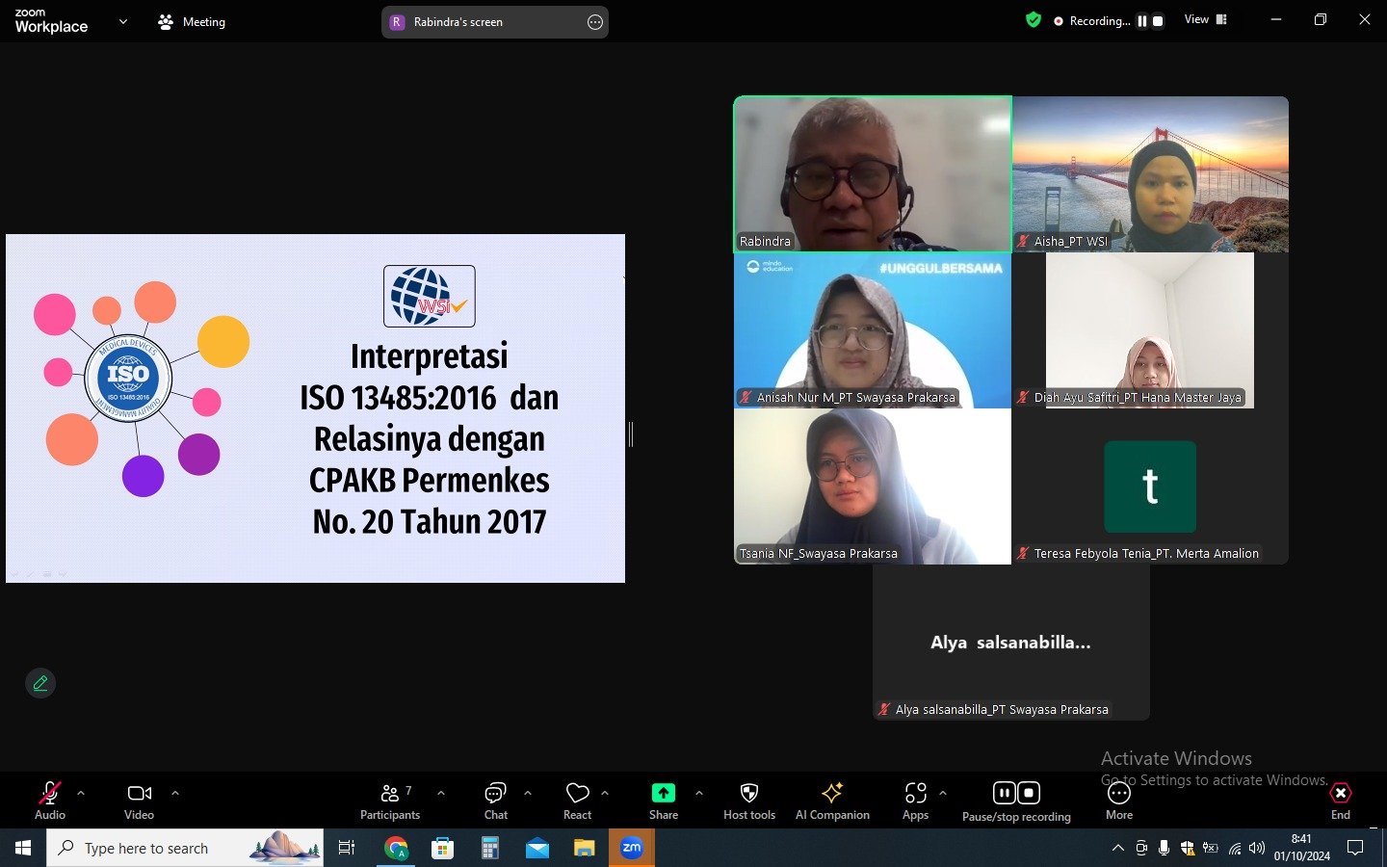Toggle the Video camera button
The image size is (1387, 867).
point(139,800)
